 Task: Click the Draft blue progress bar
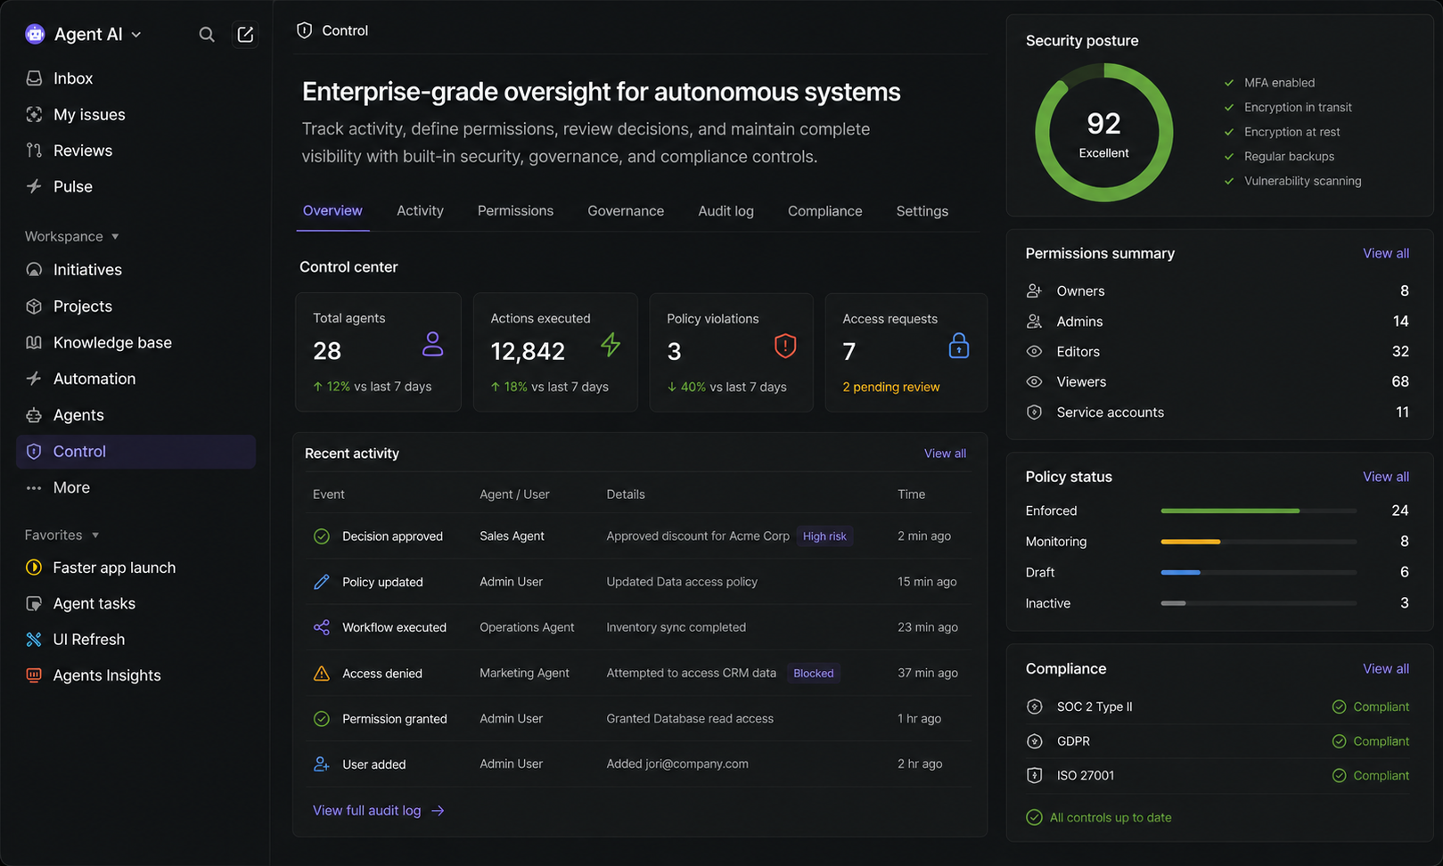(1181, 572)
